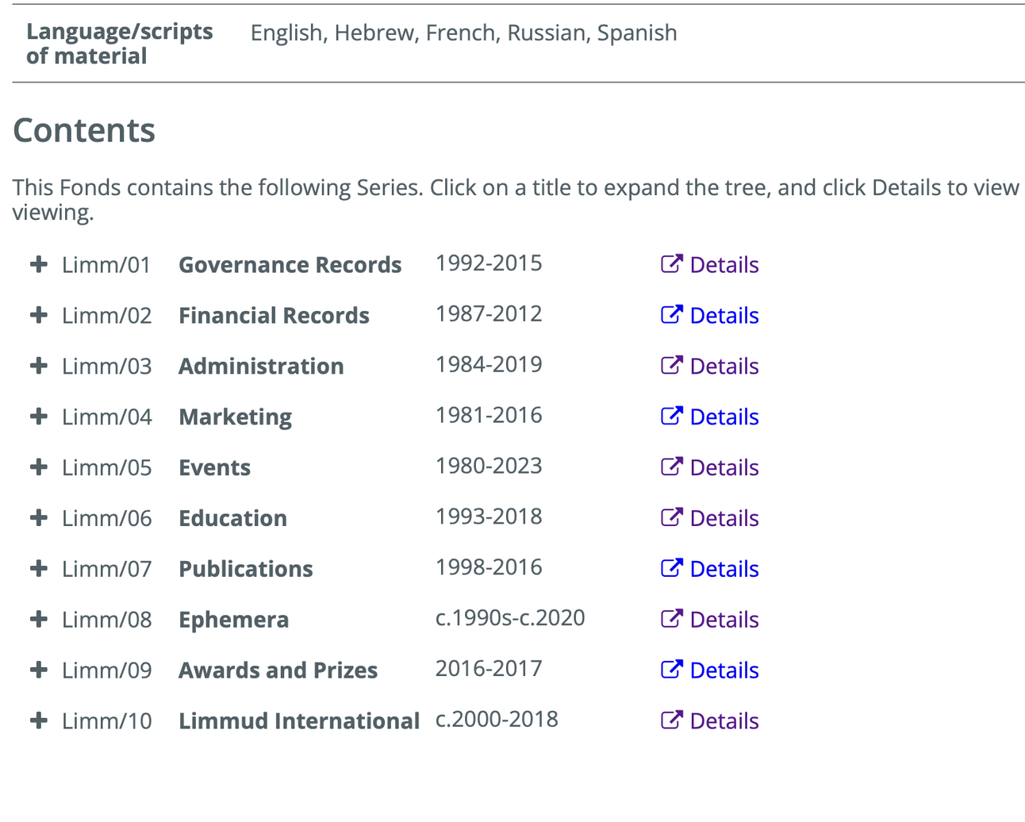Click external-link icon for Publications
Screen dimensions: 1025x822
coord(671,567)
